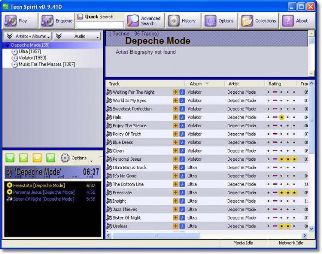322x254 pixels.
Task: Click the last rating star for Personal Jesus
Action: [294, 159]
